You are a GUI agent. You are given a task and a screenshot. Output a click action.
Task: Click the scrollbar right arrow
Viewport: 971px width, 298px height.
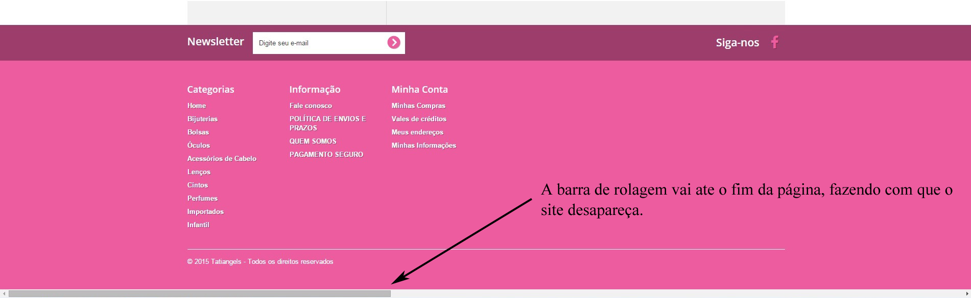coord(966,293)
